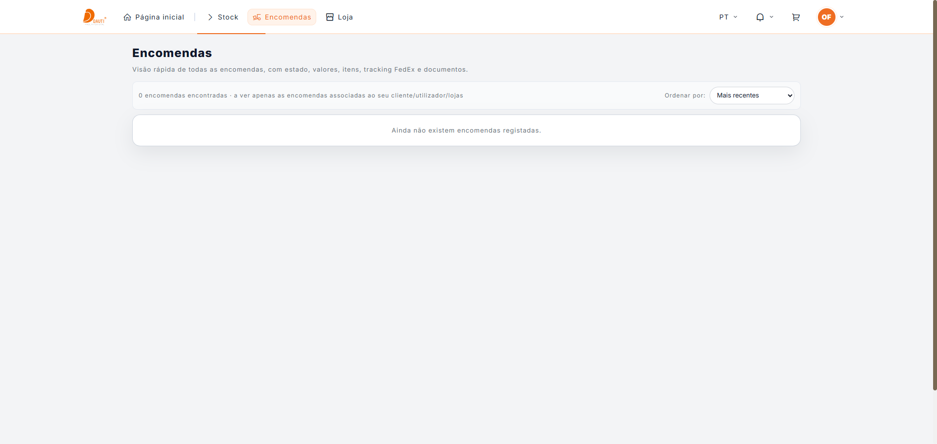This screenshot has height=444, width=937.
Task: Expand the PT language selector
Action: pos(728,17)
